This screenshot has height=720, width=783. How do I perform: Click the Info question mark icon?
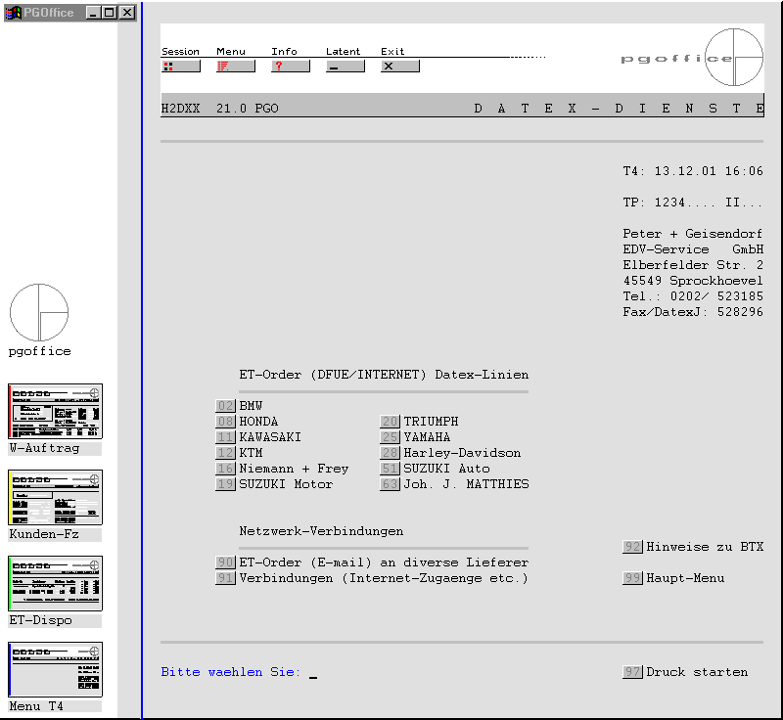(x=290, y=67)
